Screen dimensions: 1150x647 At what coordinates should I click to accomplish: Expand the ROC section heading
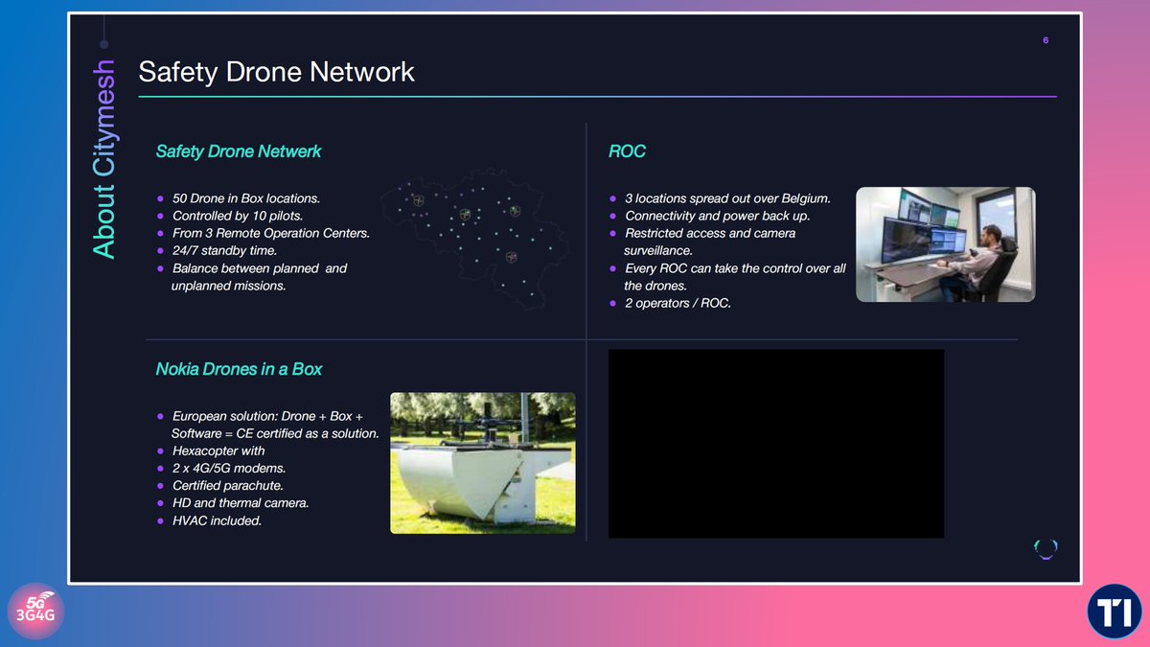click(x=628, y=150)
